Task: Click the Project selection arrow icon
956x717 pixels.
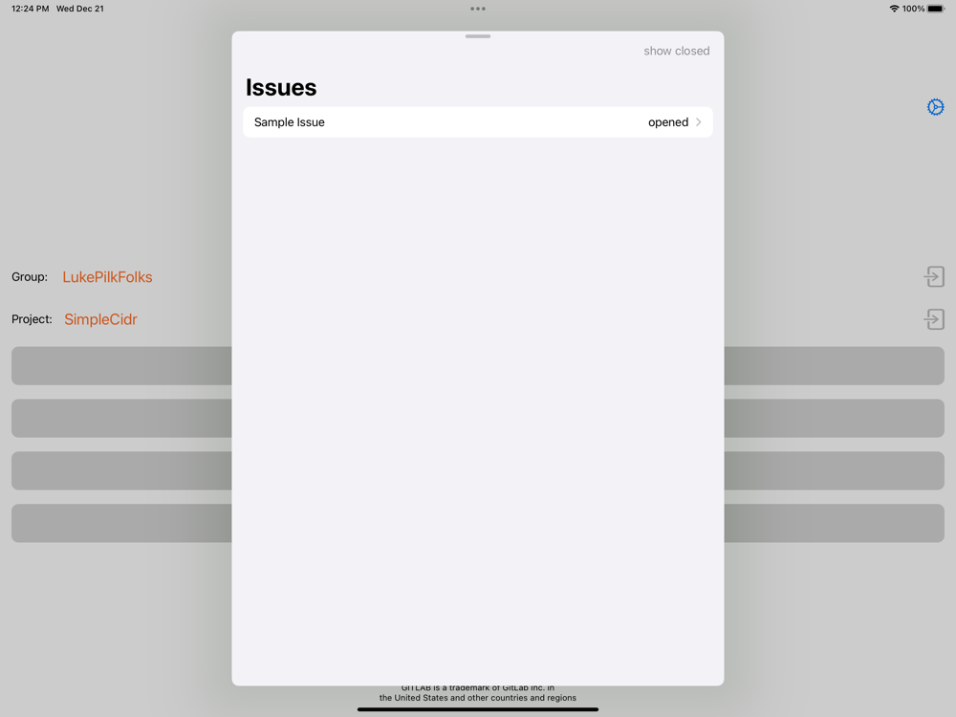Action: pyautogui.click(x=934, y=319)
